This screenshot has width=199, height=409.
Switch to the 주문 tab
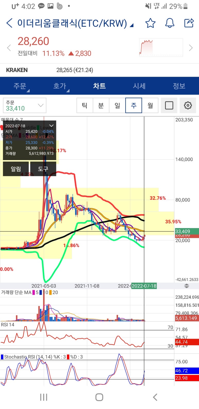[20, 86]
